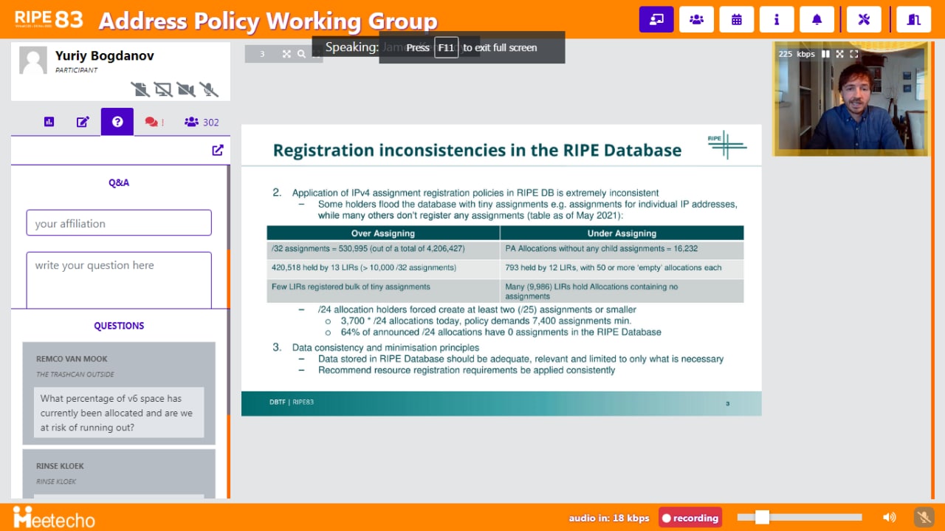Open the calendar agenda button
Screen dimensions: 945x531
(x=736, y=19)
